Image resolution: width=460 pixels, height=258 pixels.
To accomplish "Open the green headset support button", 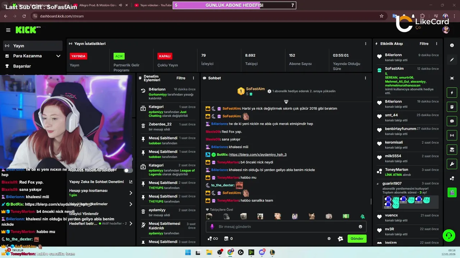I will pos(448,236).
